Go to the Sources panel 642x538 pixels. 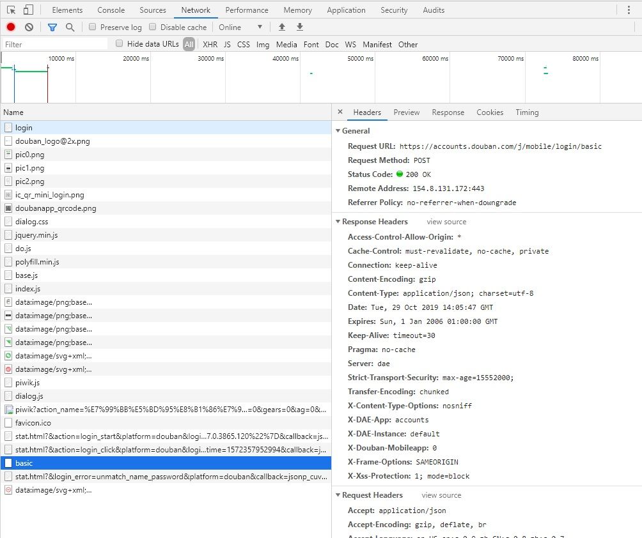tap(153, 10)
